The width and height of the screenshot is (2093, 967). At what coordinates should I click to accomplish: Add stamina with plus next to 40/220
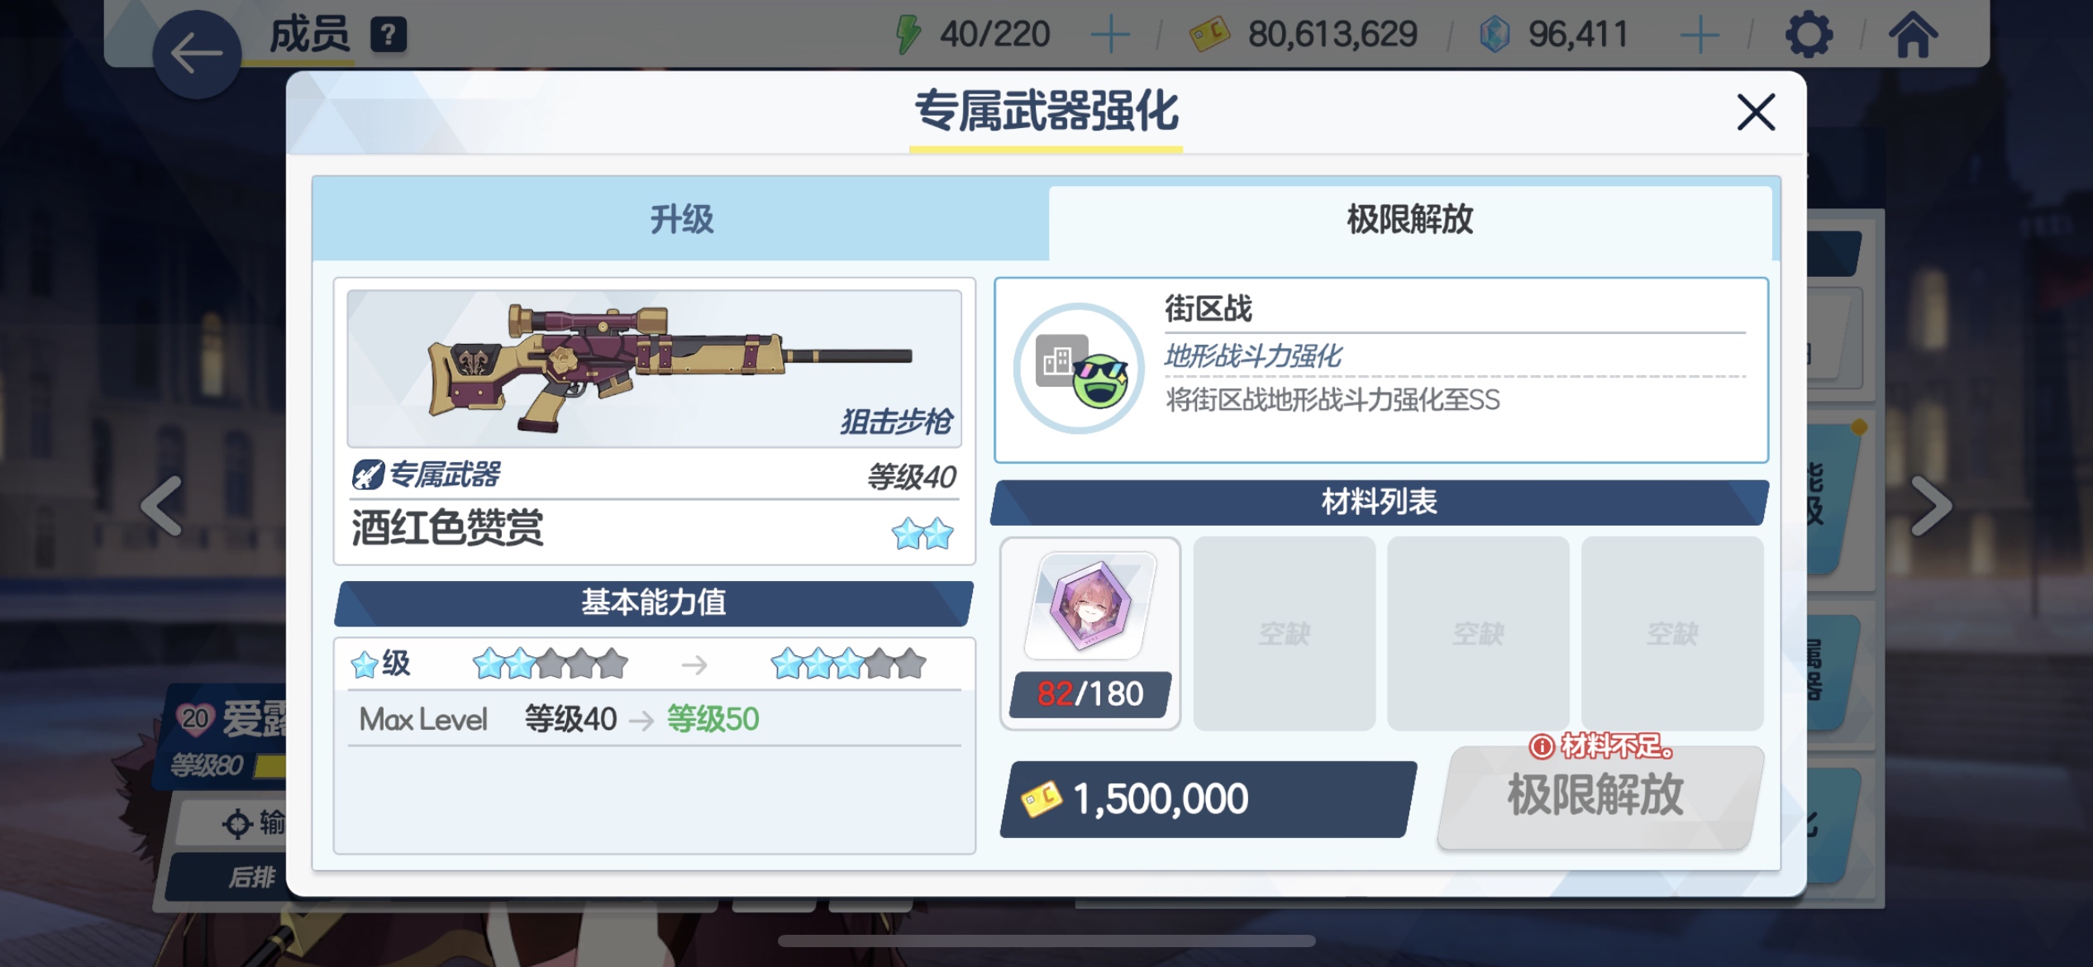point(1111,36)
